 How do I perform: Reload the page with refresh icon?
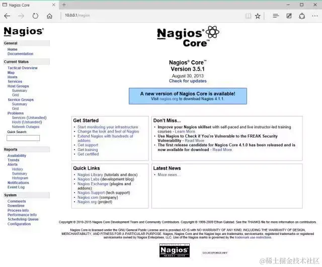tap(35, 16)
